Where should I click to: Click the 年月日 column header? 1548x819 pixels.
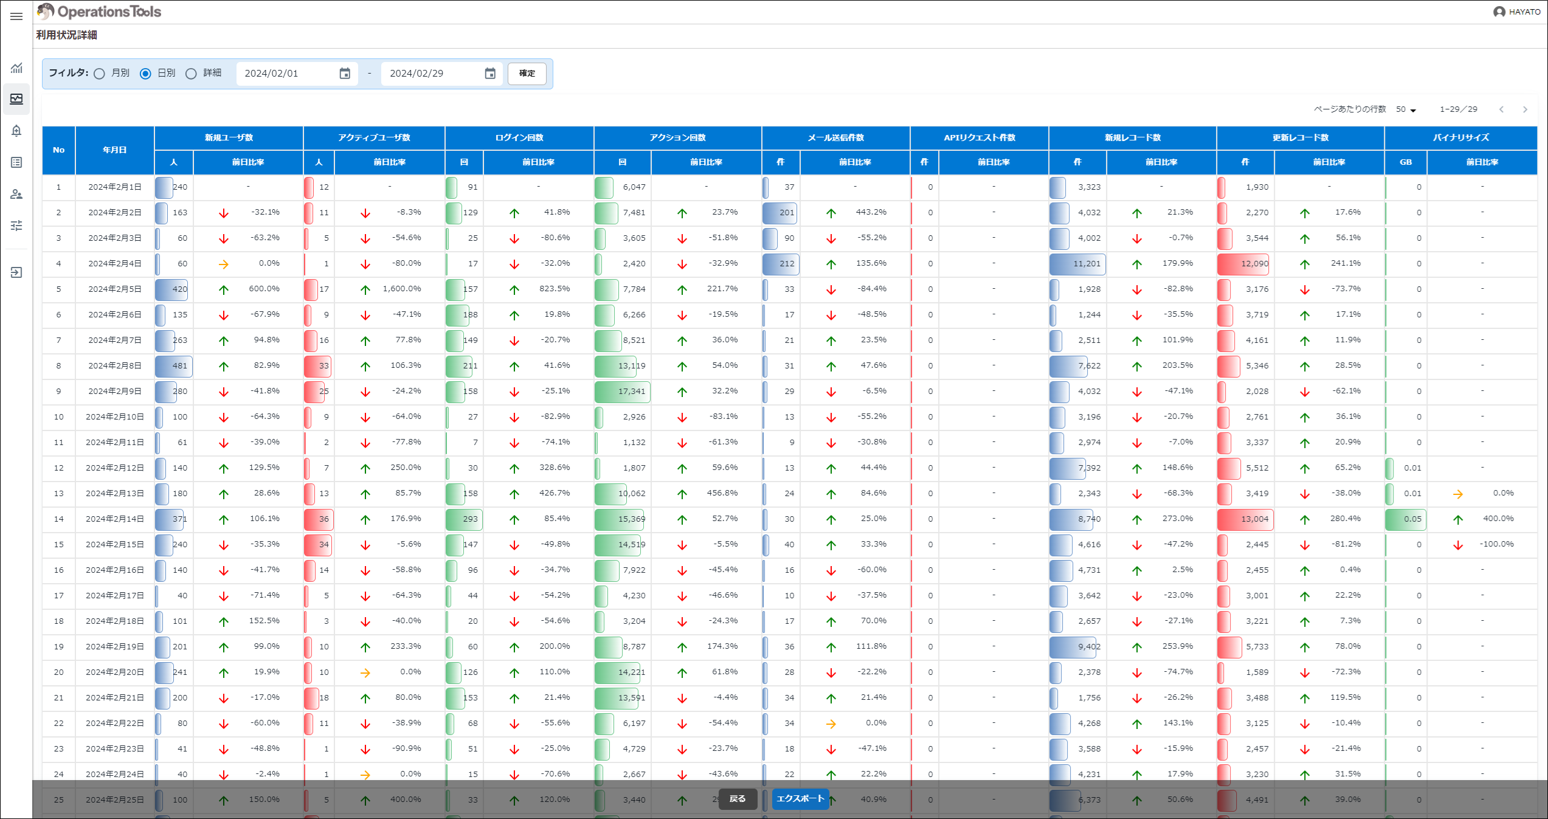(x=114, y=150)
